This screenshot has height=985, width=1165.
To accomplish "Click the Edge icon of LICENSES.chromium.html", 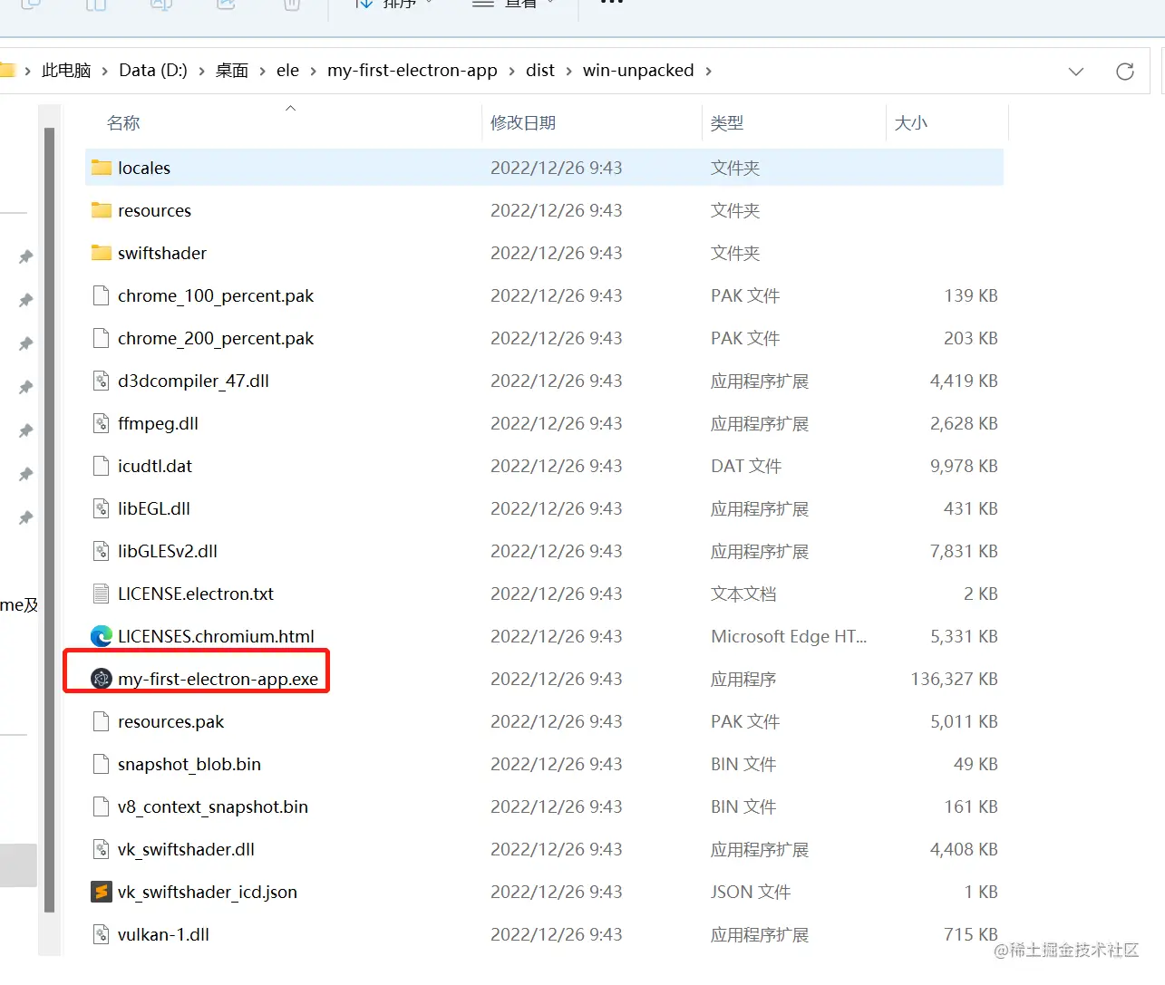I will 102,636.
